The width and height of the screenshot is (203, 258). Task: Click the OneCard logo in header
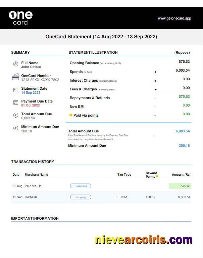coord(20,18)
